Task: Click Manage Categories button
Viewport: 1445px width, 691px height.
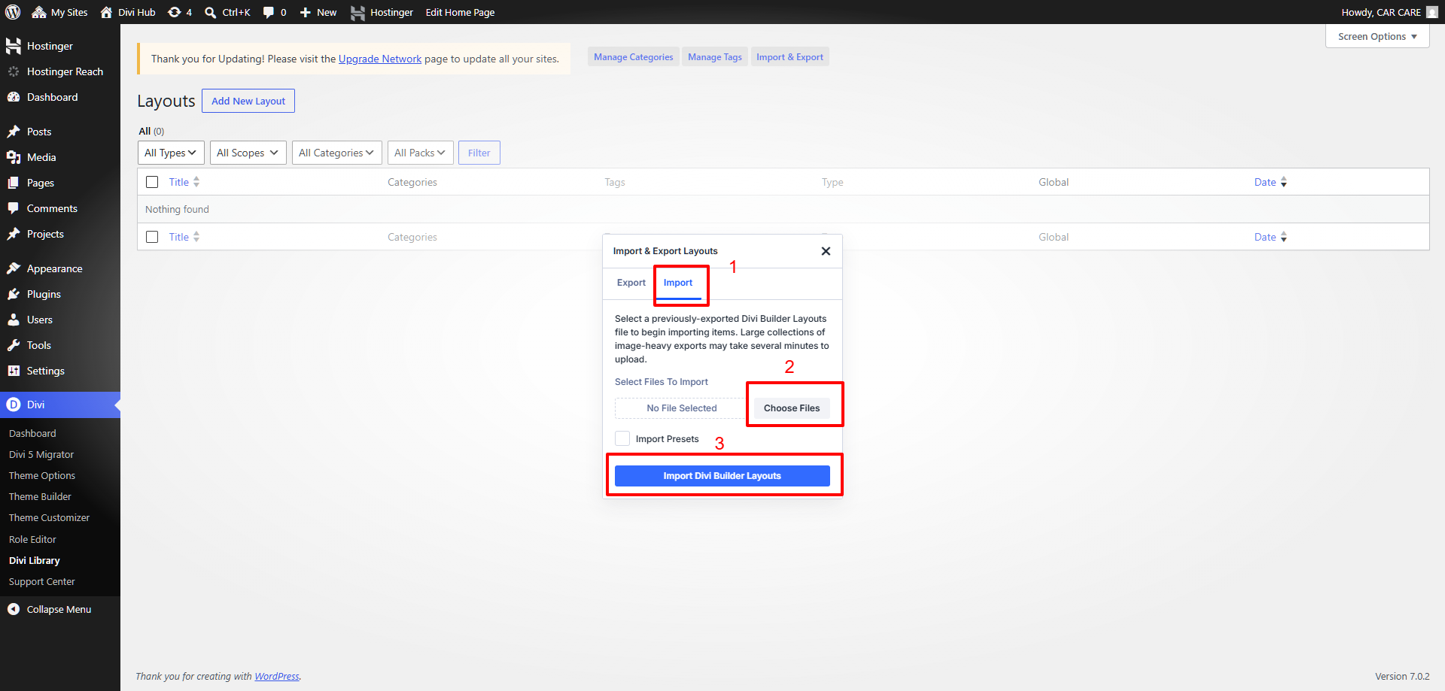Action: [x=634, y=57]
